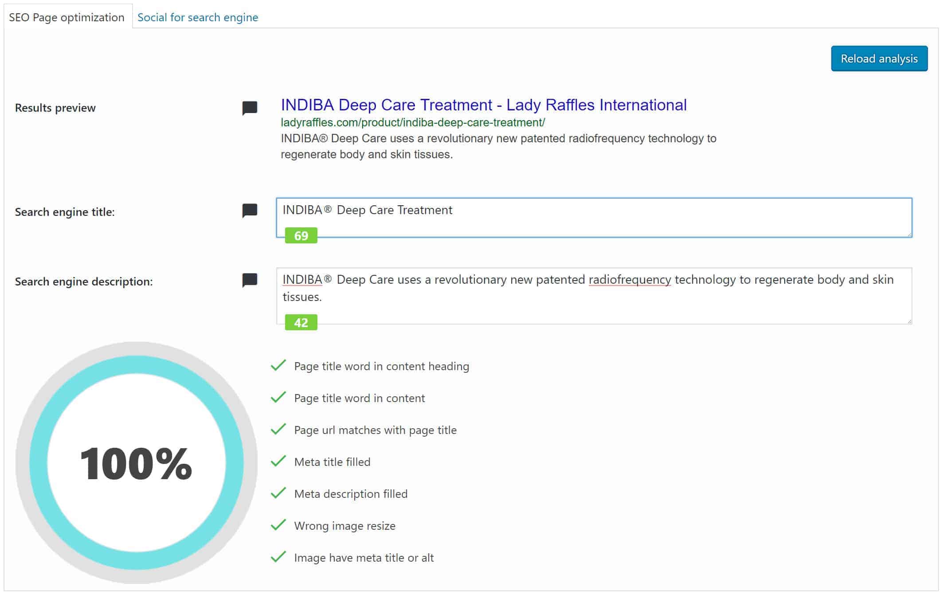This screenshot has height=594, width=943.
Task: Click checkmark next to Wrong image resize
Action: coord(278,525)
